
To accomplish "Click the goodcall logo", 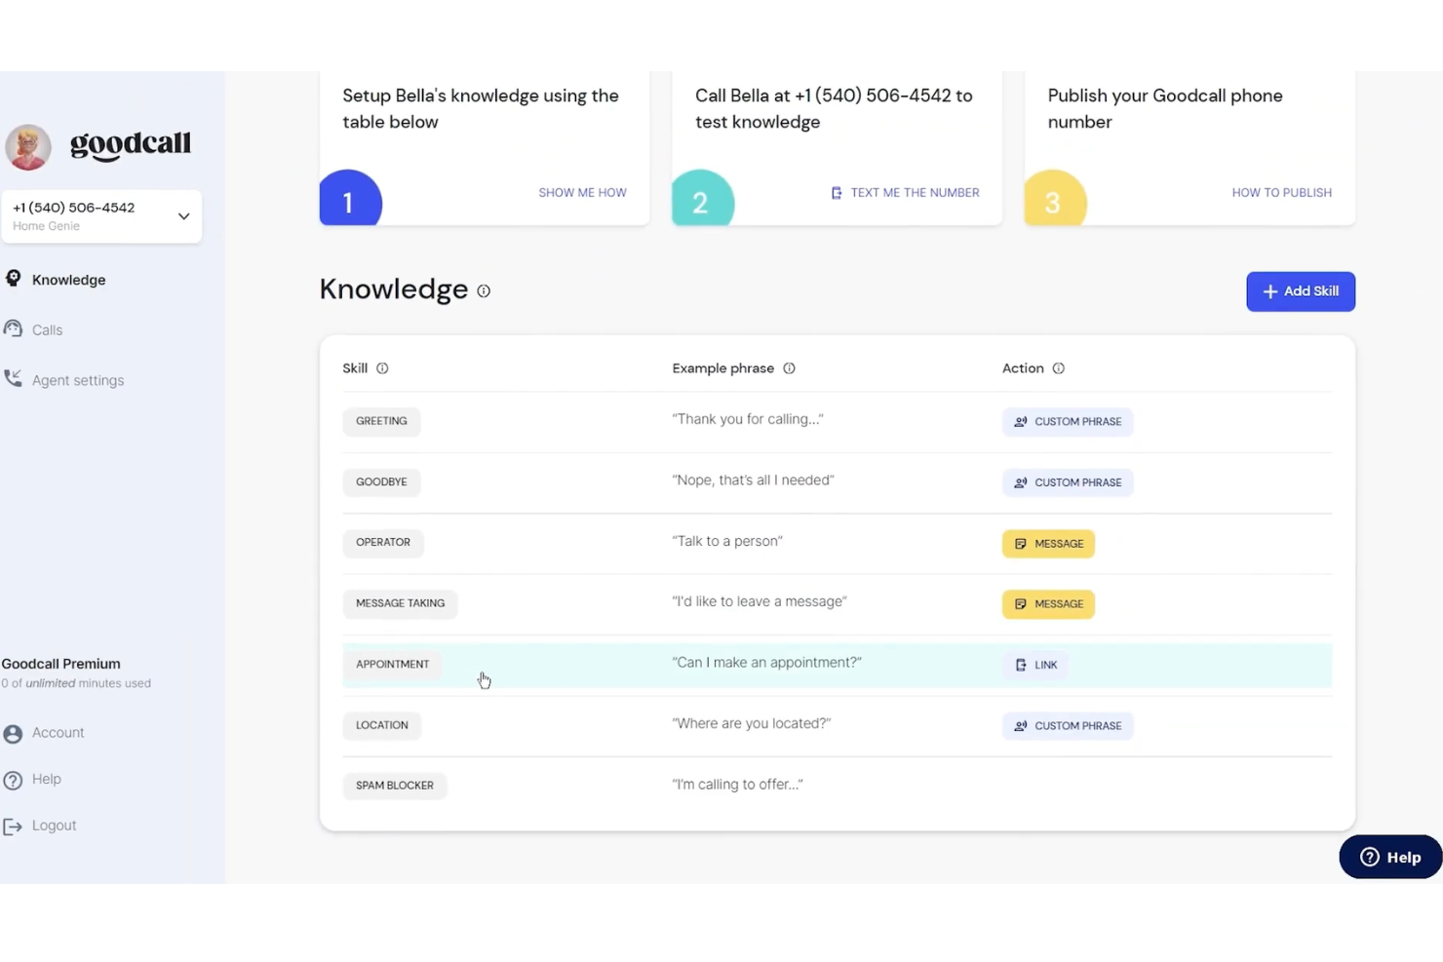I will [131, 144].
